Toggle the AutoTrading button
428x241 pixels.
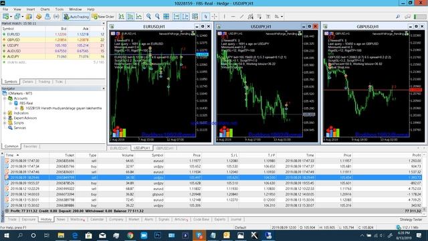[76, 17]
